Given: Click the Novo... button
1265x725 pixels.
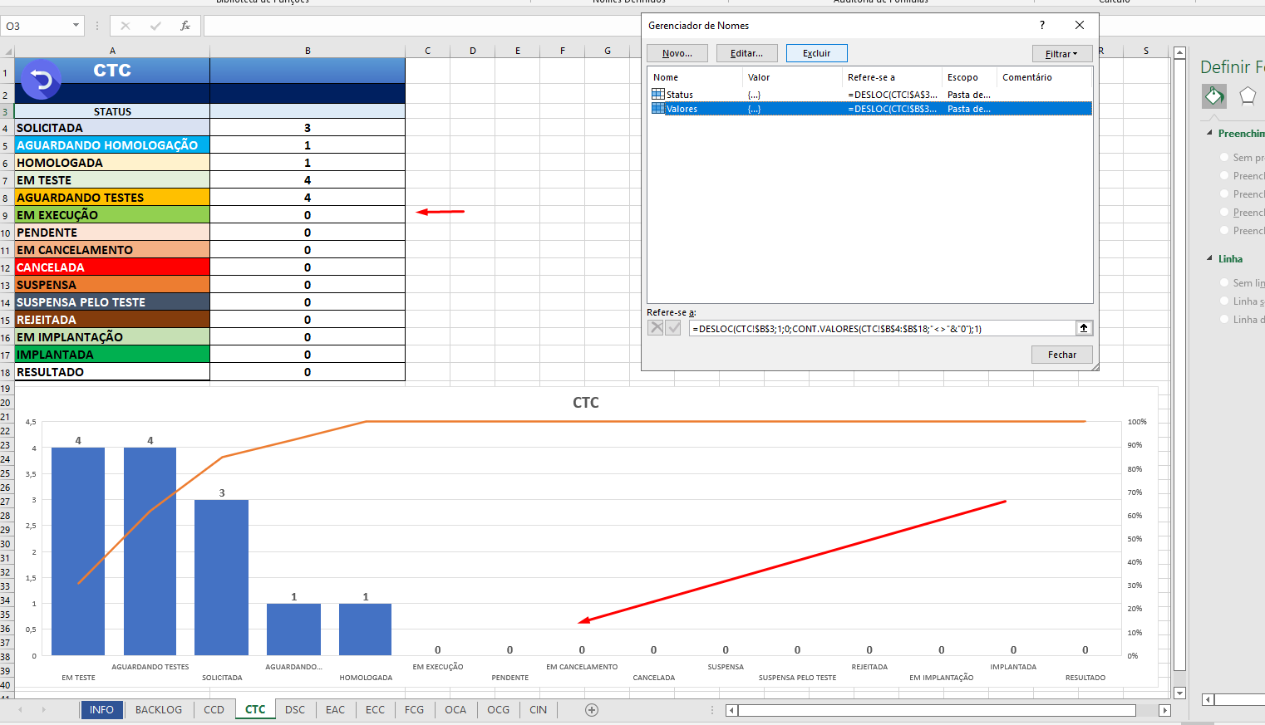Looking at the screenshot, I should coord(677,53).
